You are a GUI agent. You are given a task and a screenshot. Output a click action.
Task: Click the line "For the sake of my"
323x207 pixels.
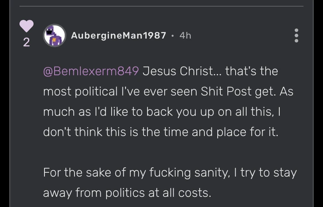coord(169,173)
